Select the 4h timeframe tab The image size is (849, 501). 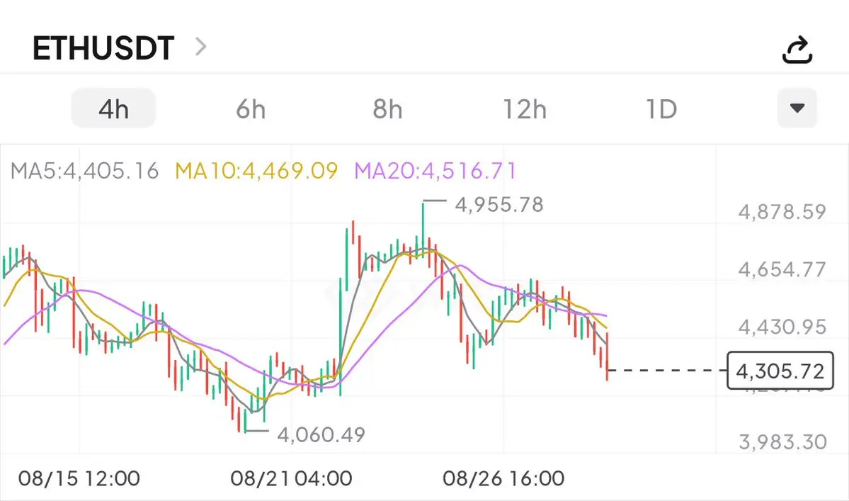(x=114, y=108)
